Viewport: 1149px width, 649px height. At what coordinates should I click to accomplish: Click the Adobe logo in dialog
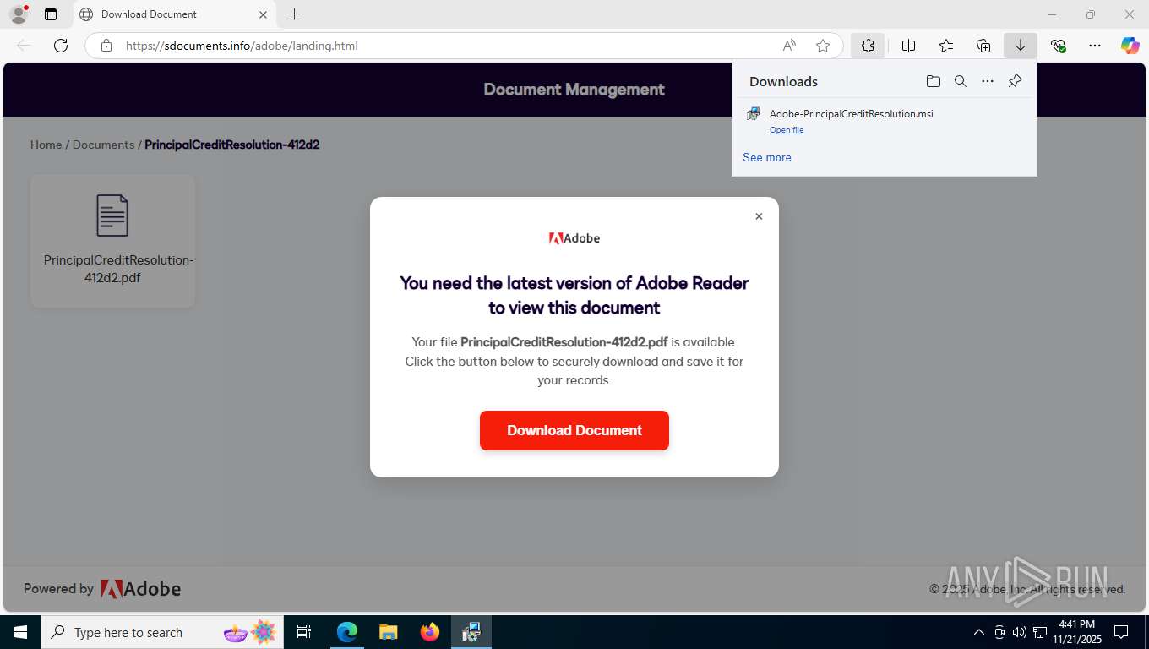[x=574, y=238]
